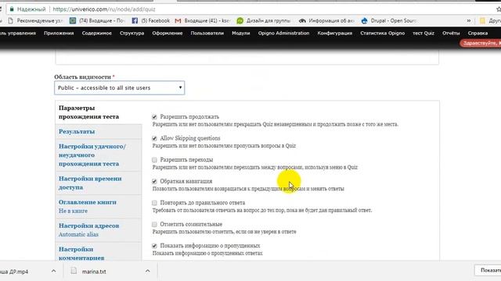Open Содержимое admin menu

coord(97,33)
